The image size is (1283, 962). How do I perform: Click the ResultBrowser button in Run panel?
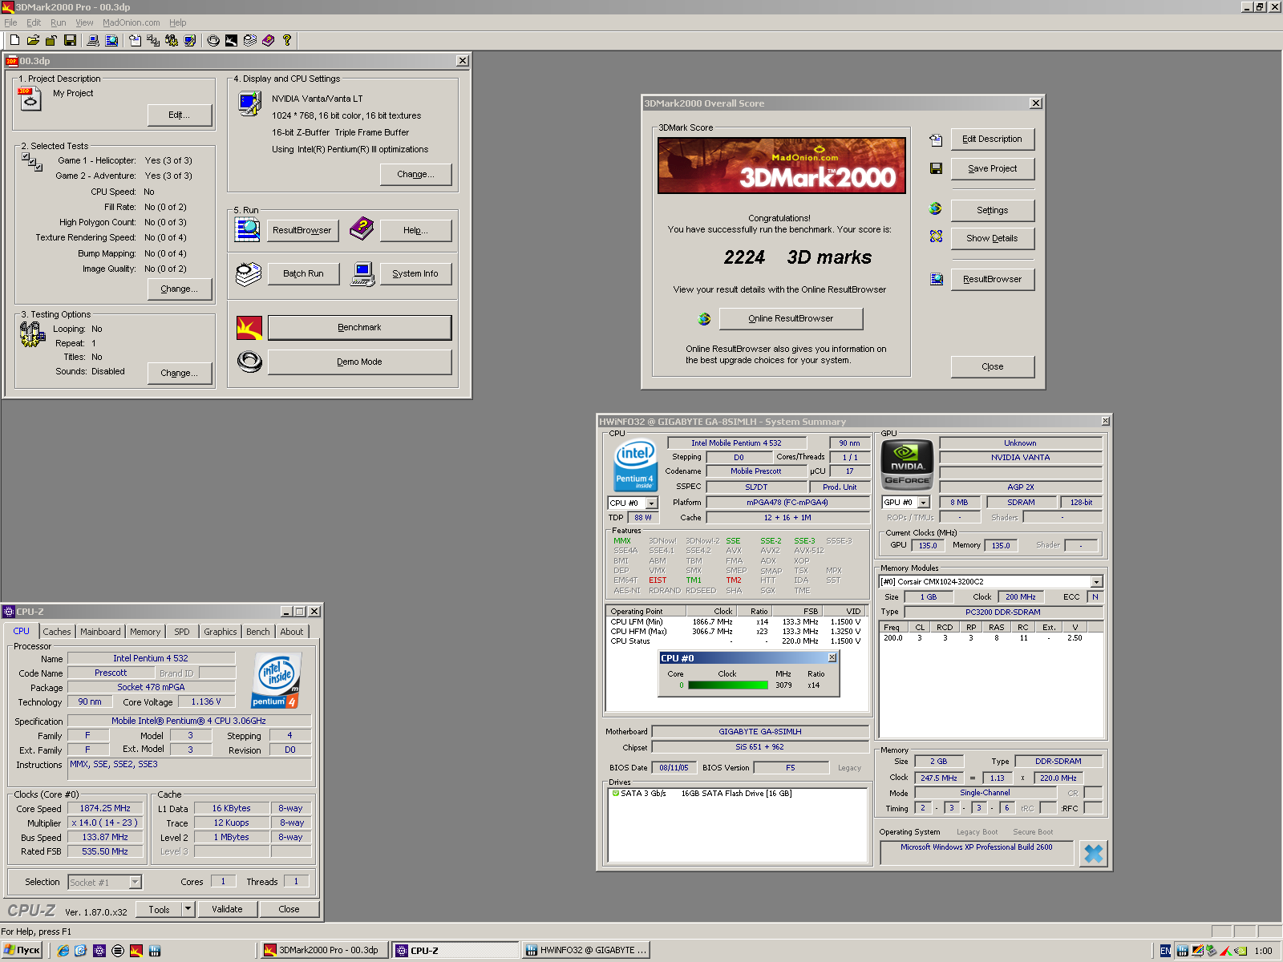[x=302, y=230]
